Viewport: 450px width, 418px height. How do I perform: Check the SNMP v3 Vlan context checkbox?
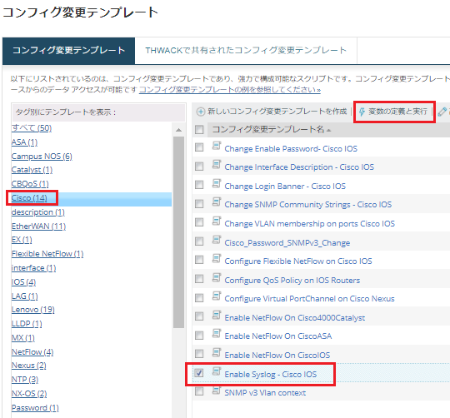click(199, 391)
